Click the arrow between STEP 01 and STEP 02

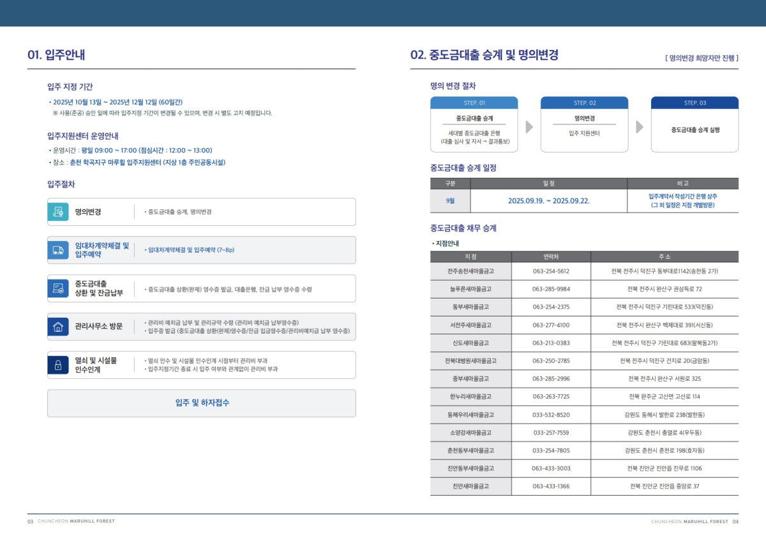coord(529,126)
